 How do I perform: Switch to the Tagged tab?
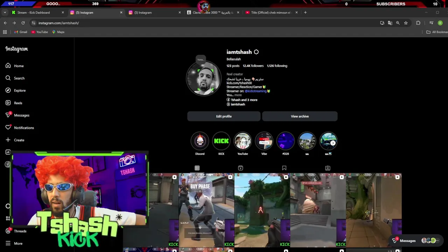328,168
